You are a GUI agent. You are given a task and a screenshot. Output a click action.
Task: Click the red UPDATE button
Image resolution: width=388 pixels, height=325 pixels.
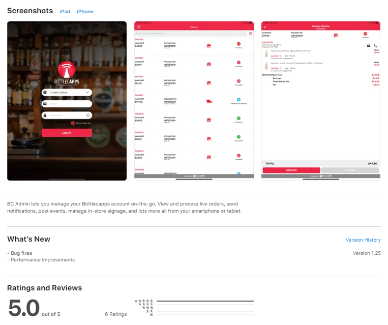point(291,170)
